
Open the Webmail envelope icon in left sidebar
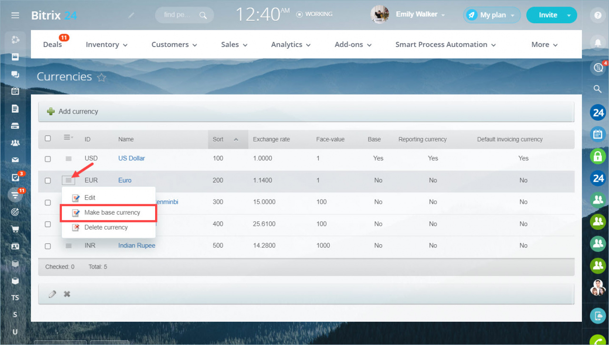(15, 160)
